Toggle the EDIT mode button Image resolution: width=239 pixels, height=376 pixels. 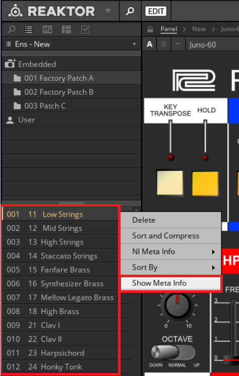pyautogui.click(x=156, y=11)
